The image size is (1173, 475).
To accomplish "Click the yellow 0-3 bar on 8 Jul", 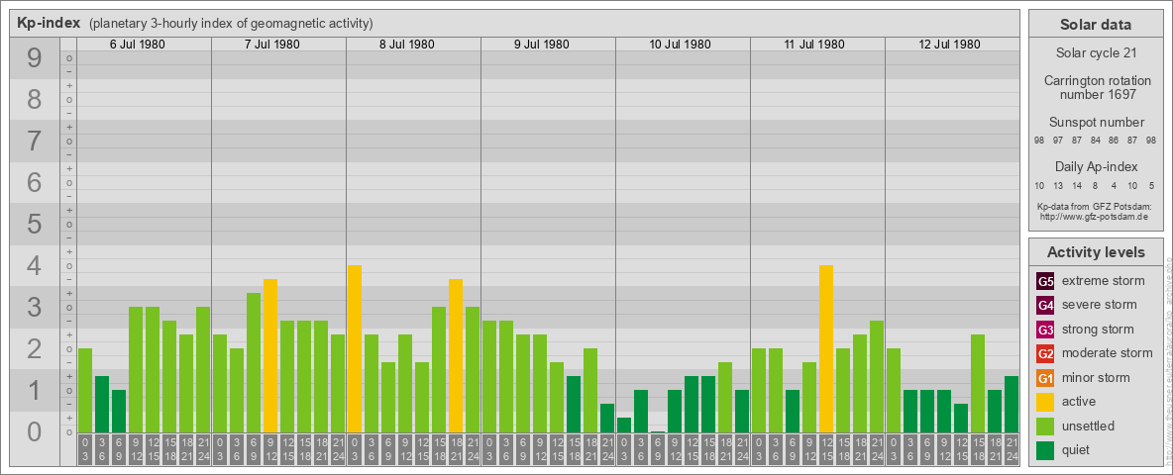I will (x=355, y=348).
